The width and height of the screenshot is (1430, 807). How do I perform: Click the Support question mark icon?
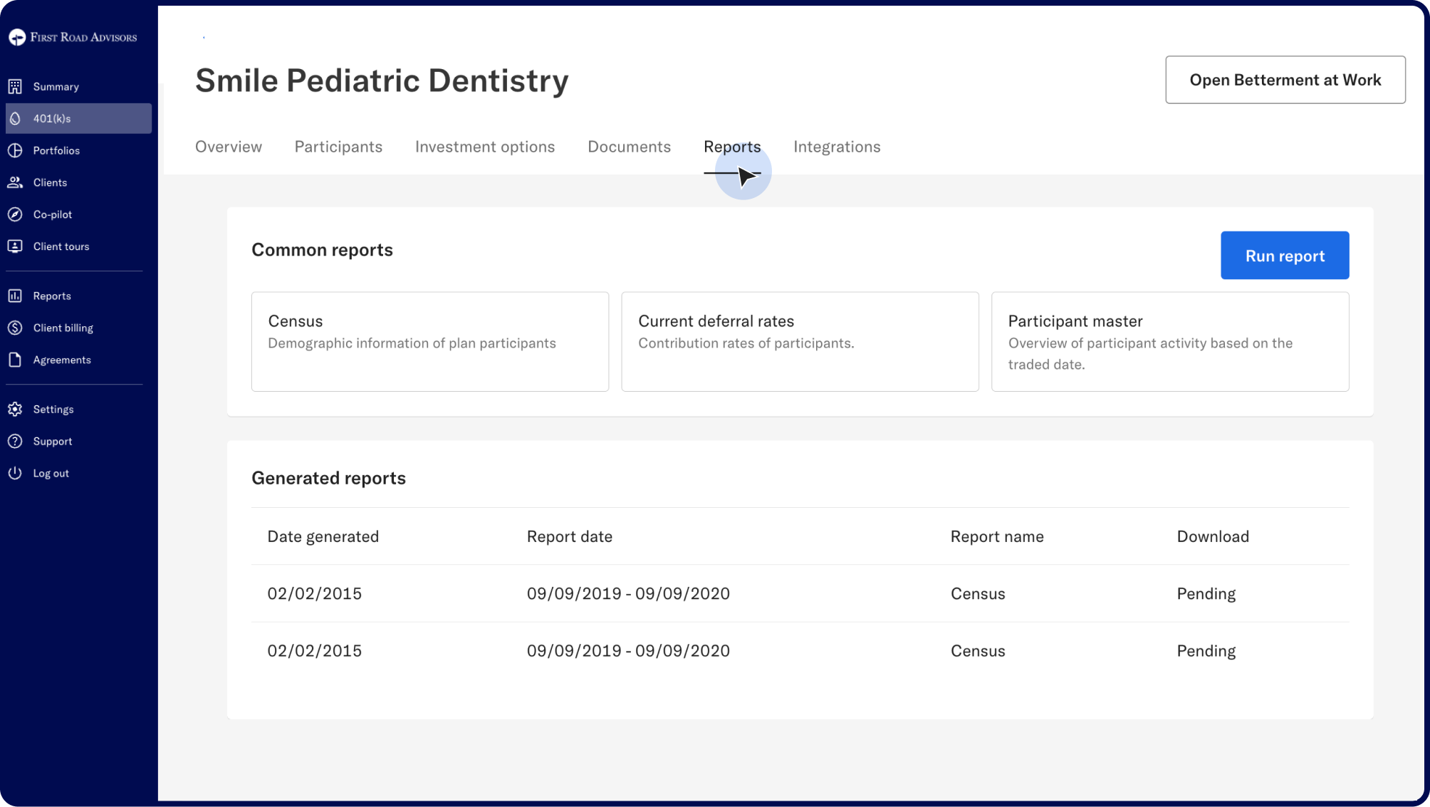(15, 441)
